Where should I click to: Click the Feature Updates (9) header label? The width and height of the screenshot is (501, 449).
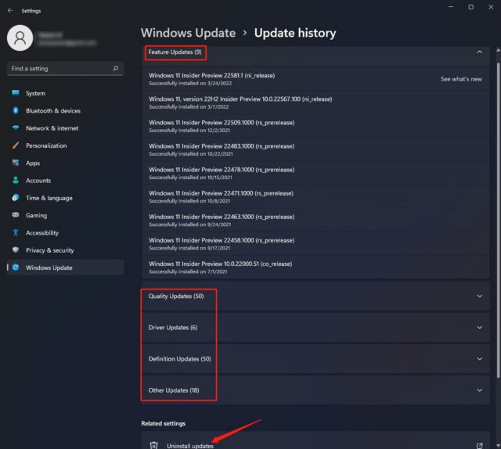point(175,52)
